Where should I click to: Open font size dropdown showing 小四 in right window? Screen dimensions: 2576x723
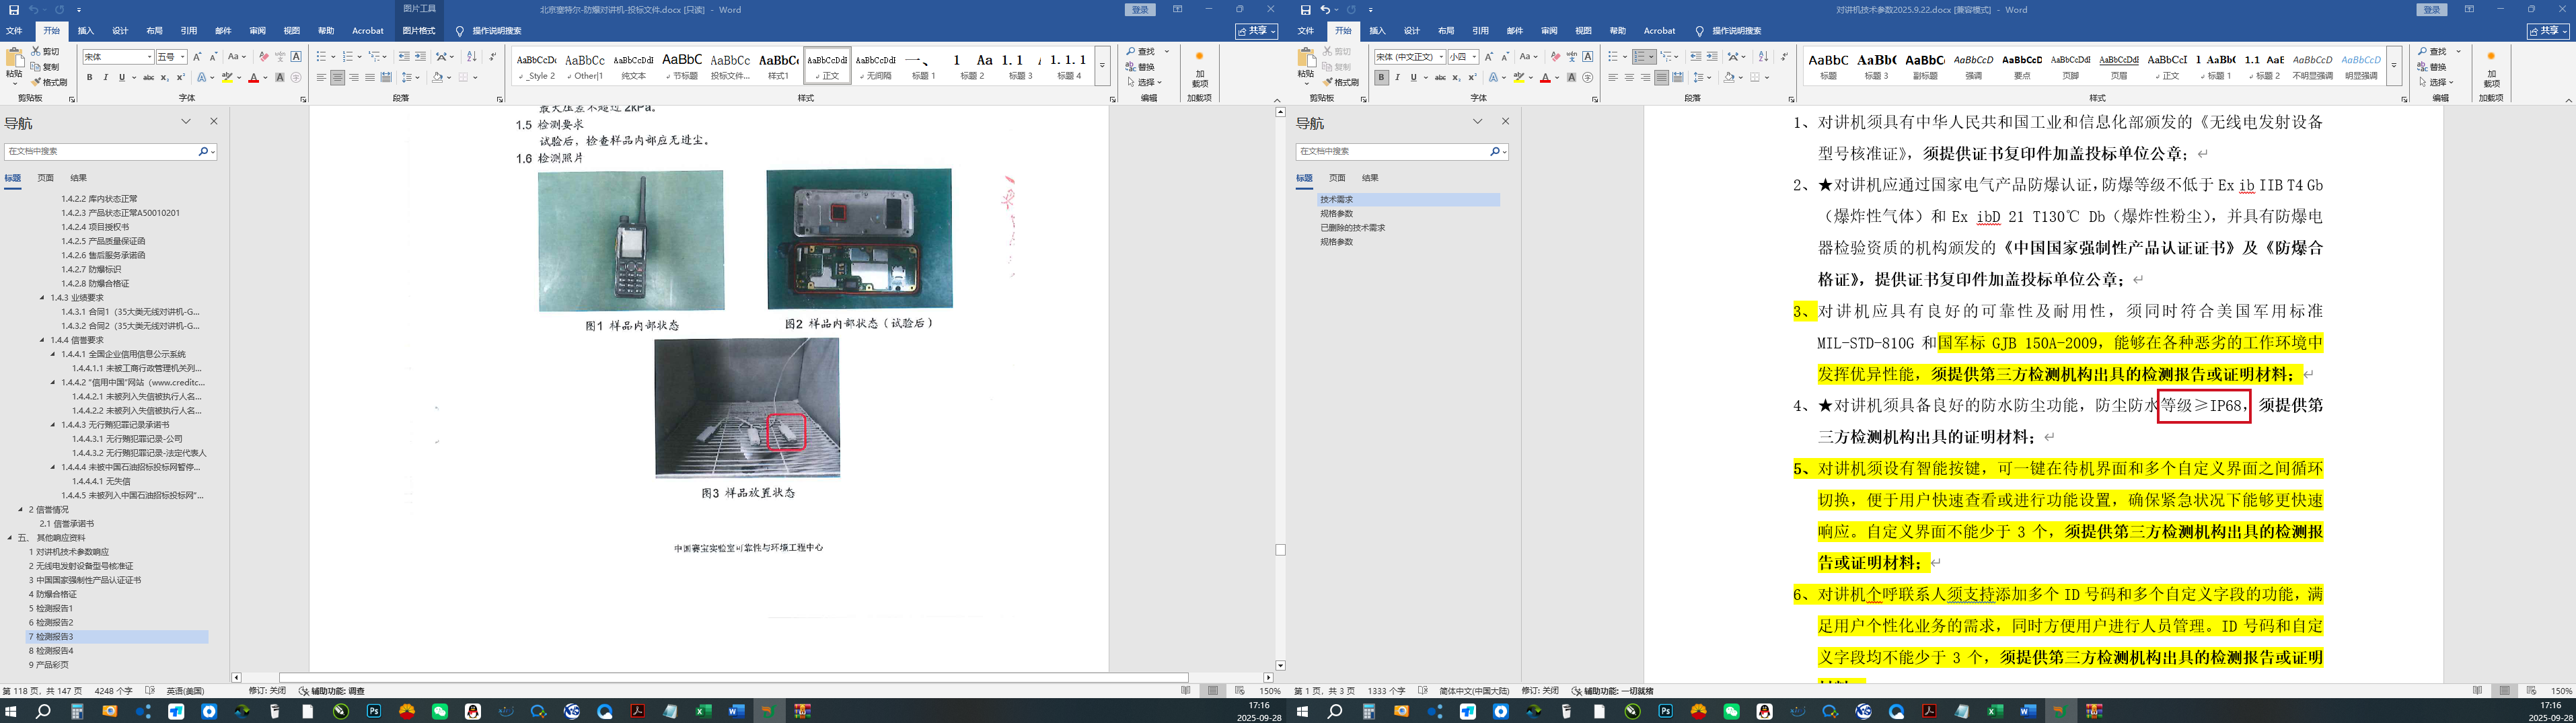1474,57
